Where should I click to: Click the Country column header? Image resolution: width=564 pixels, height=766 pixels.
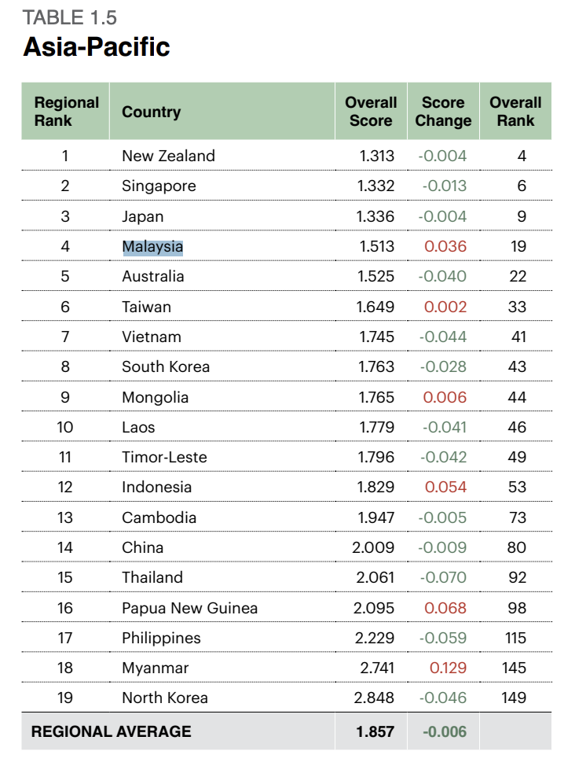[x=152, y=112]
